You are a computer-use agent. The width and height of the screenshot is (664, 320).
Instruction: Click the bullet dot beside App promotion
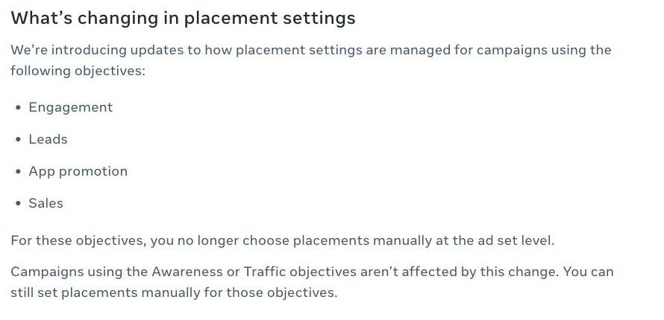point(18,172)
